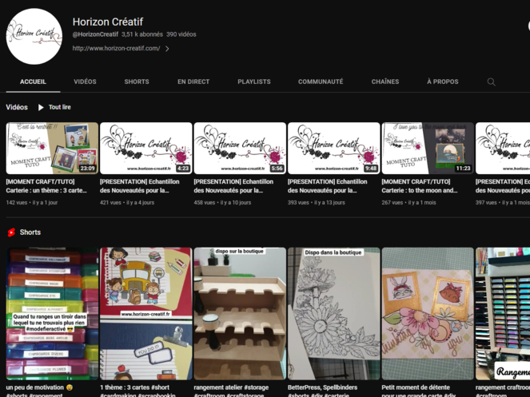Open the Echantillon video with 421 vues
The height and width of the screenshot is (397, 530).
(140, 186)
